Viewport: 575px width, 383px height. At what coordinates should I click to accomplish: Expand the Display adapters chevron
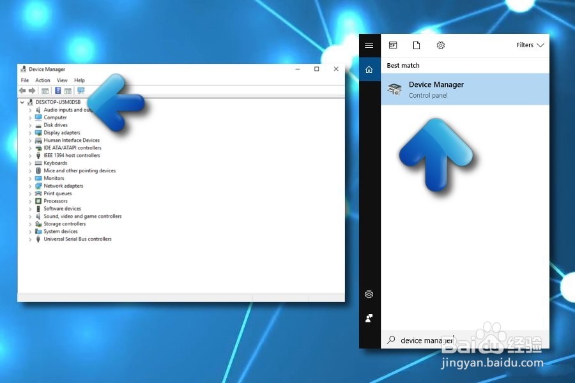click(30, 133)
